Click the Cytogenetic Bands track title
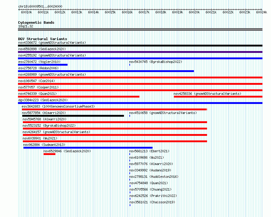 coord(36,22)
